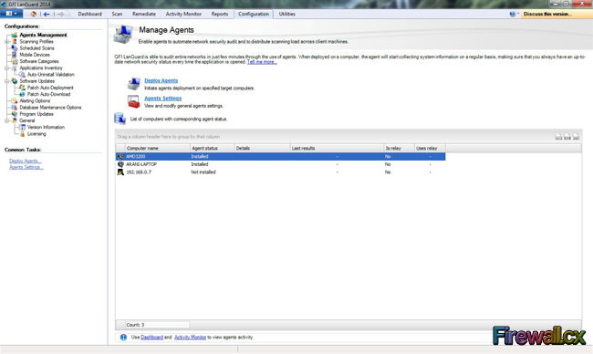Click the Auto-Uninstall Validation icon

click(x=22, y=75)
